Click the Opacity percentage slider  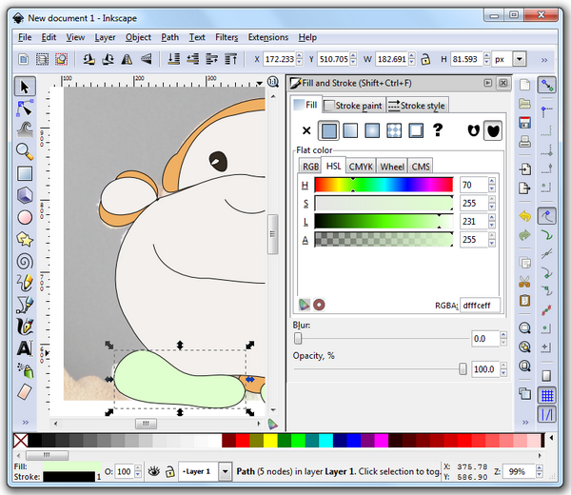click(x=380, y=369)
